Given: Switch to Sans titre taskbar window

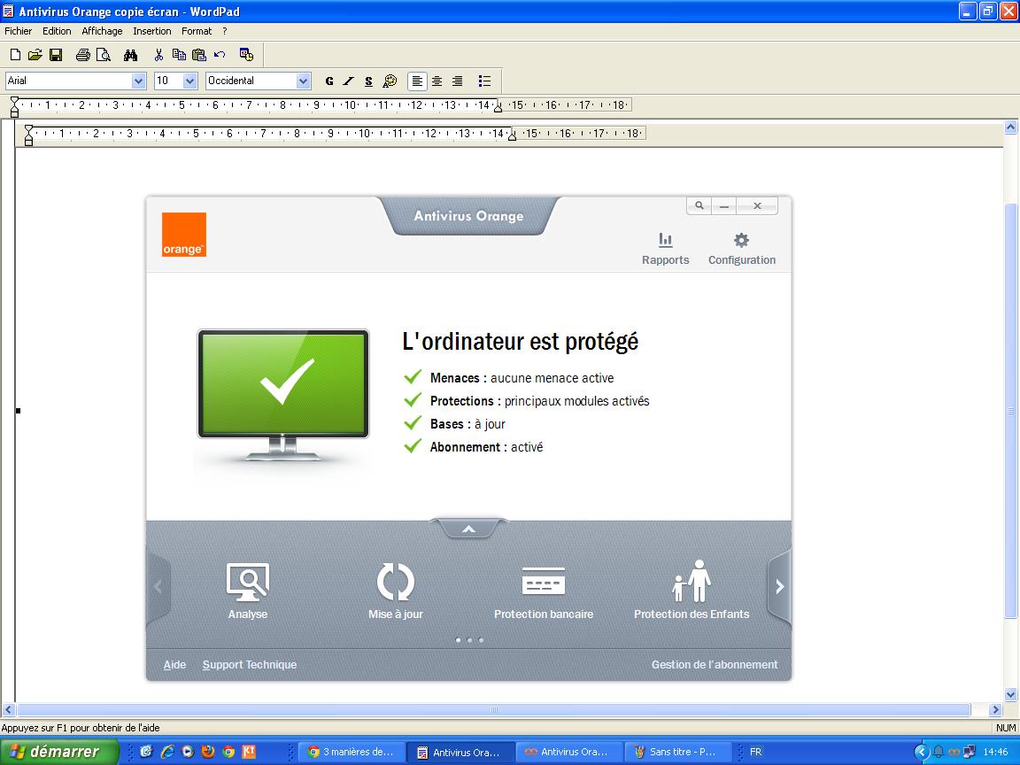Looking at the screenshot, I should tap(677, 752).
